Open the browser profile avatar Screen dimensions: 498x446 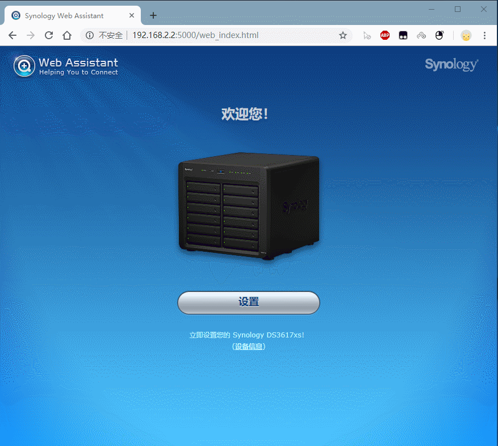466,35
